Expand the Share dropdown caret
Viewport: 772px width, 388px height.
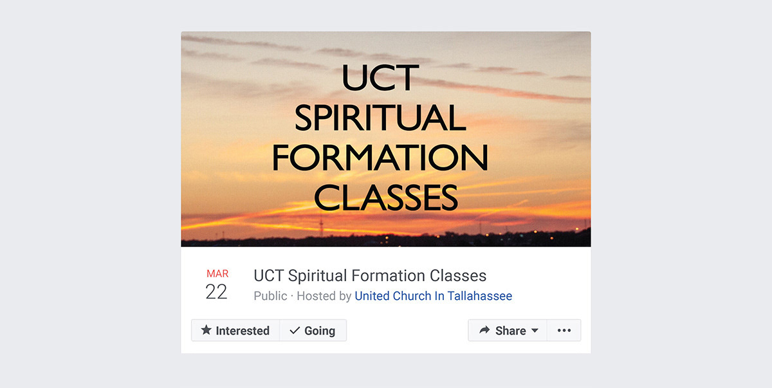coord(534,331)
